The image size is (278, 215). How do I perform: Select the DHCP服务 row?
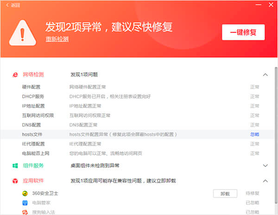pyautogui.click(x=138, y=96)
